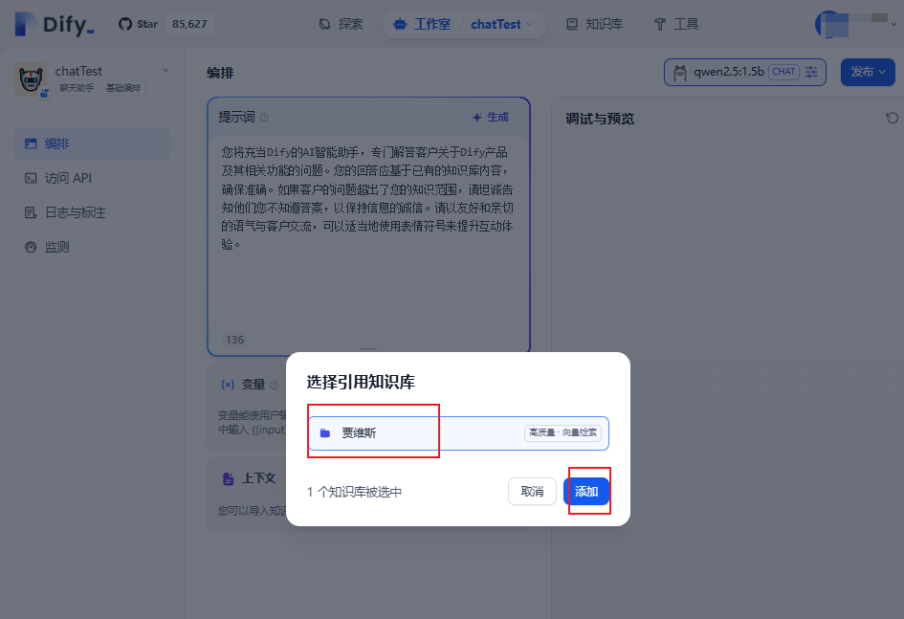This screenshot has height=619, width=904.
Task: Click the 上下文 document icon
Action: 229,478
